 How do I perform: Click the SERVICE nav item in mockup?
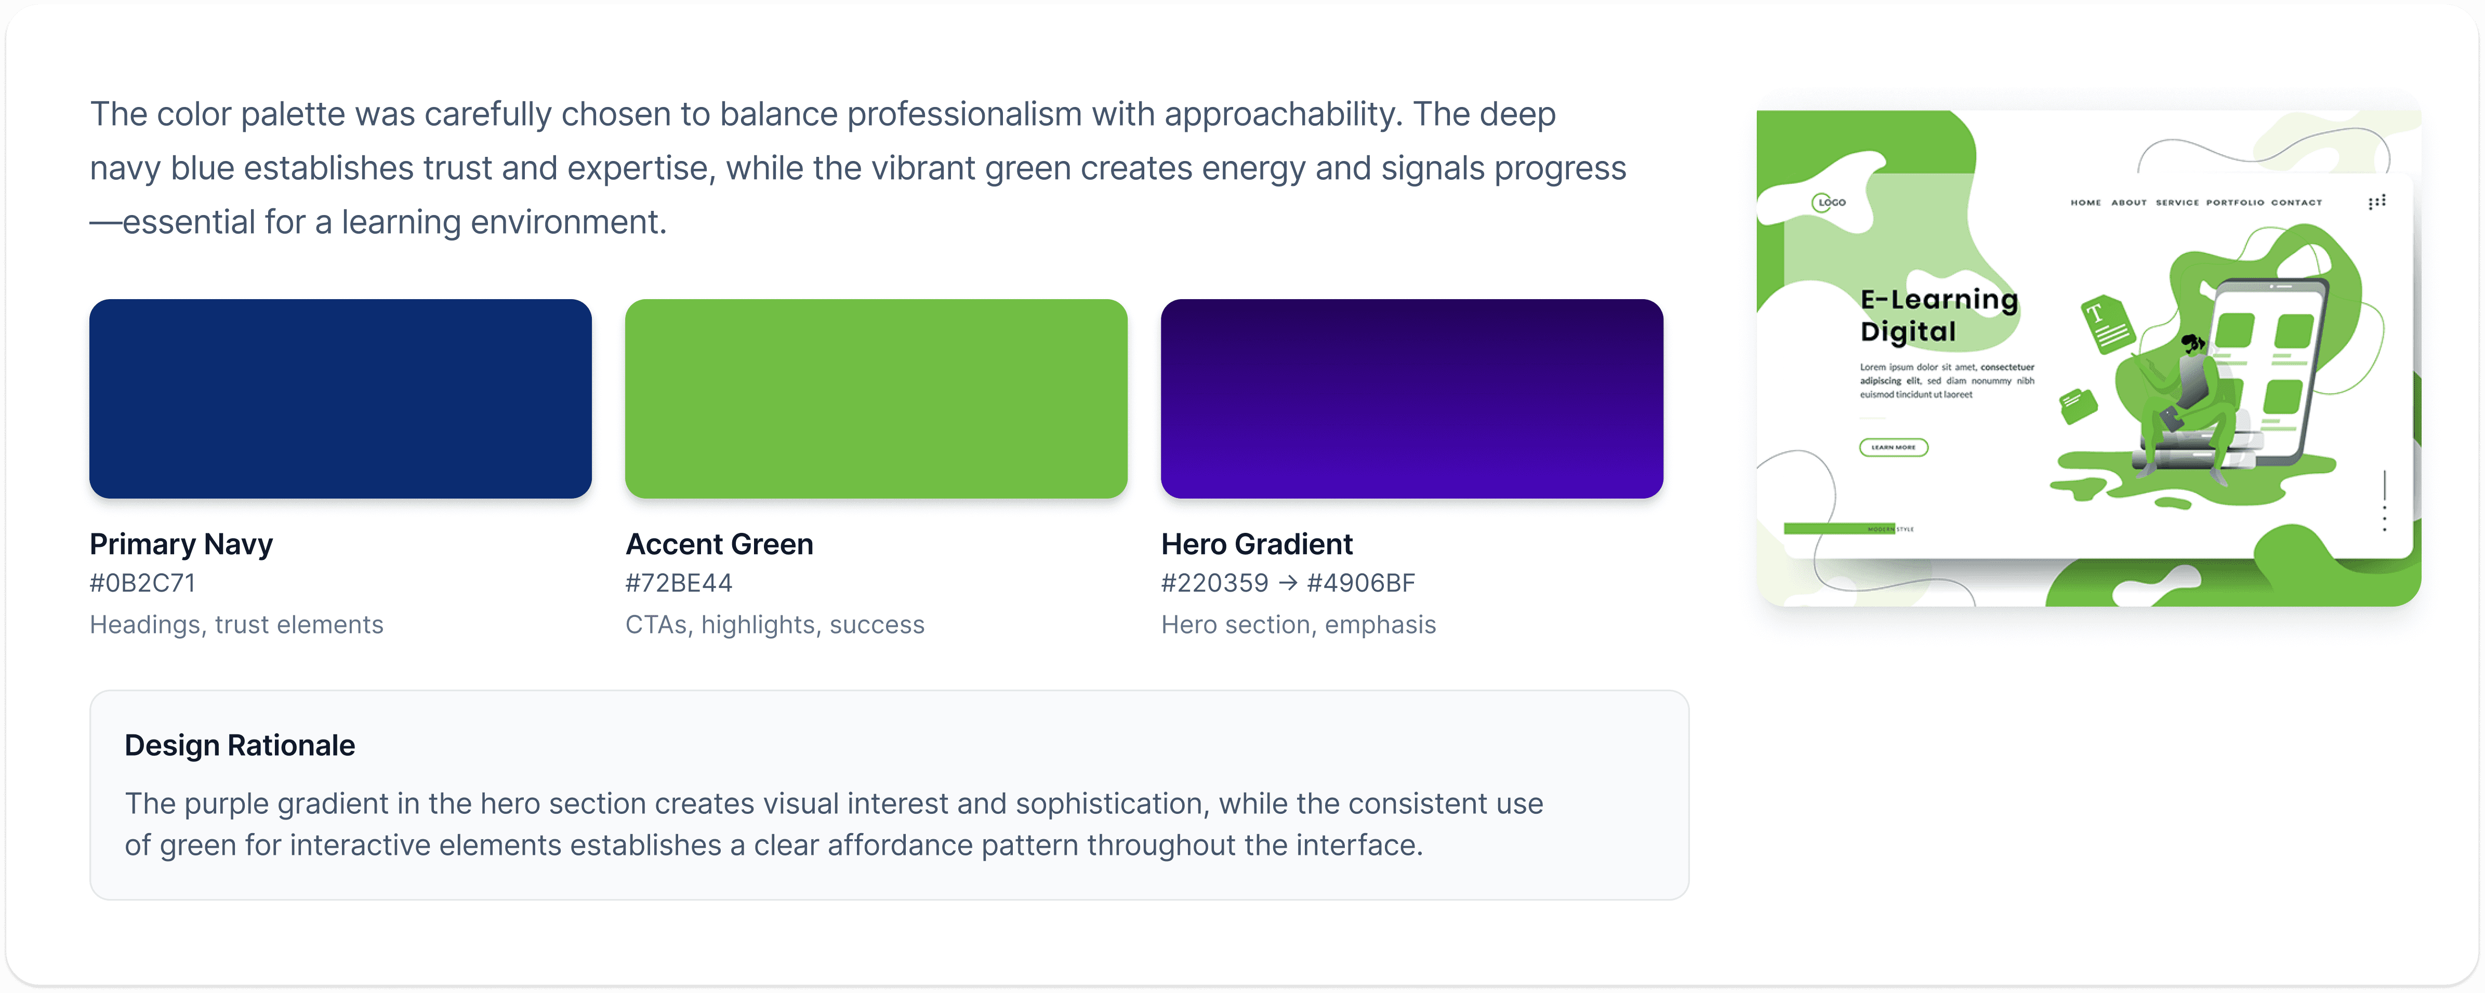[2177, 203]
